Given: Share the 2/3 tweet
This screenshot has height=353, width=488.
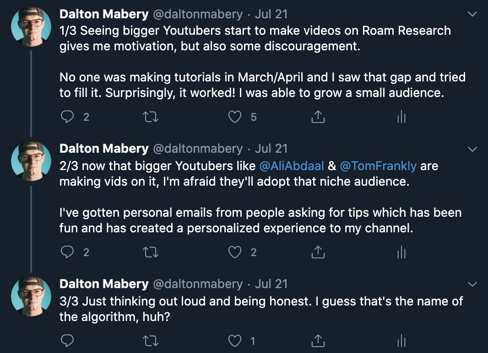Looking at the screenshot, I should [x=318, y=252].
